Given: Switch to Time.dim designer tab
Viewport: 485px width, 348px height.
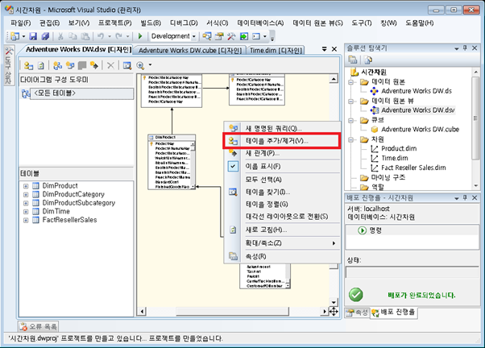Looking at the screenshot, I should (x=276, y=51).
